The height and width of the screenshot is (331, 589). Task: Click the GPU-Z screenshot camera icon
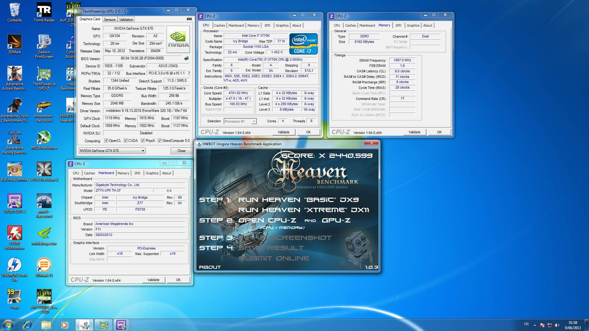tap(189, 19)
